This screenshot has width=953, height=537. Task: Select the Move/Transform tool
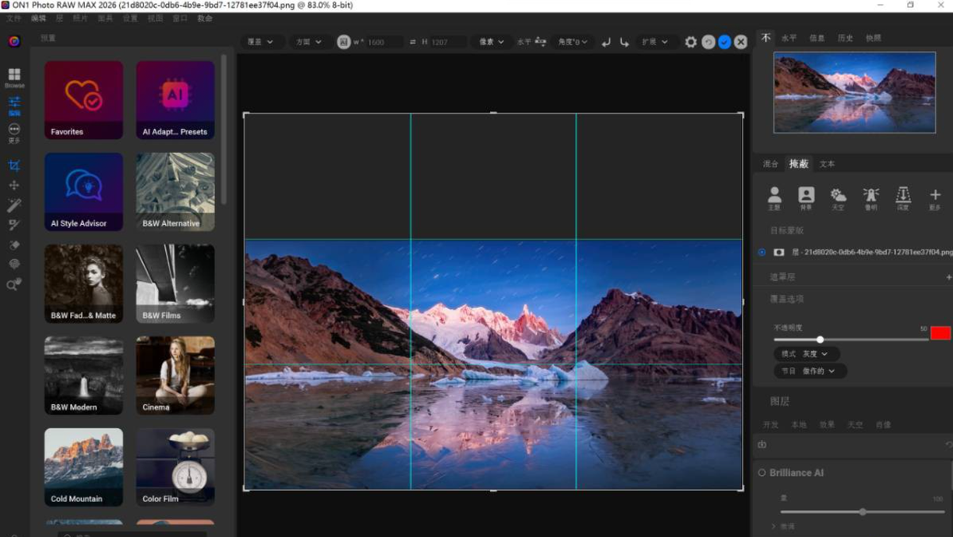[x=14, y=185]
